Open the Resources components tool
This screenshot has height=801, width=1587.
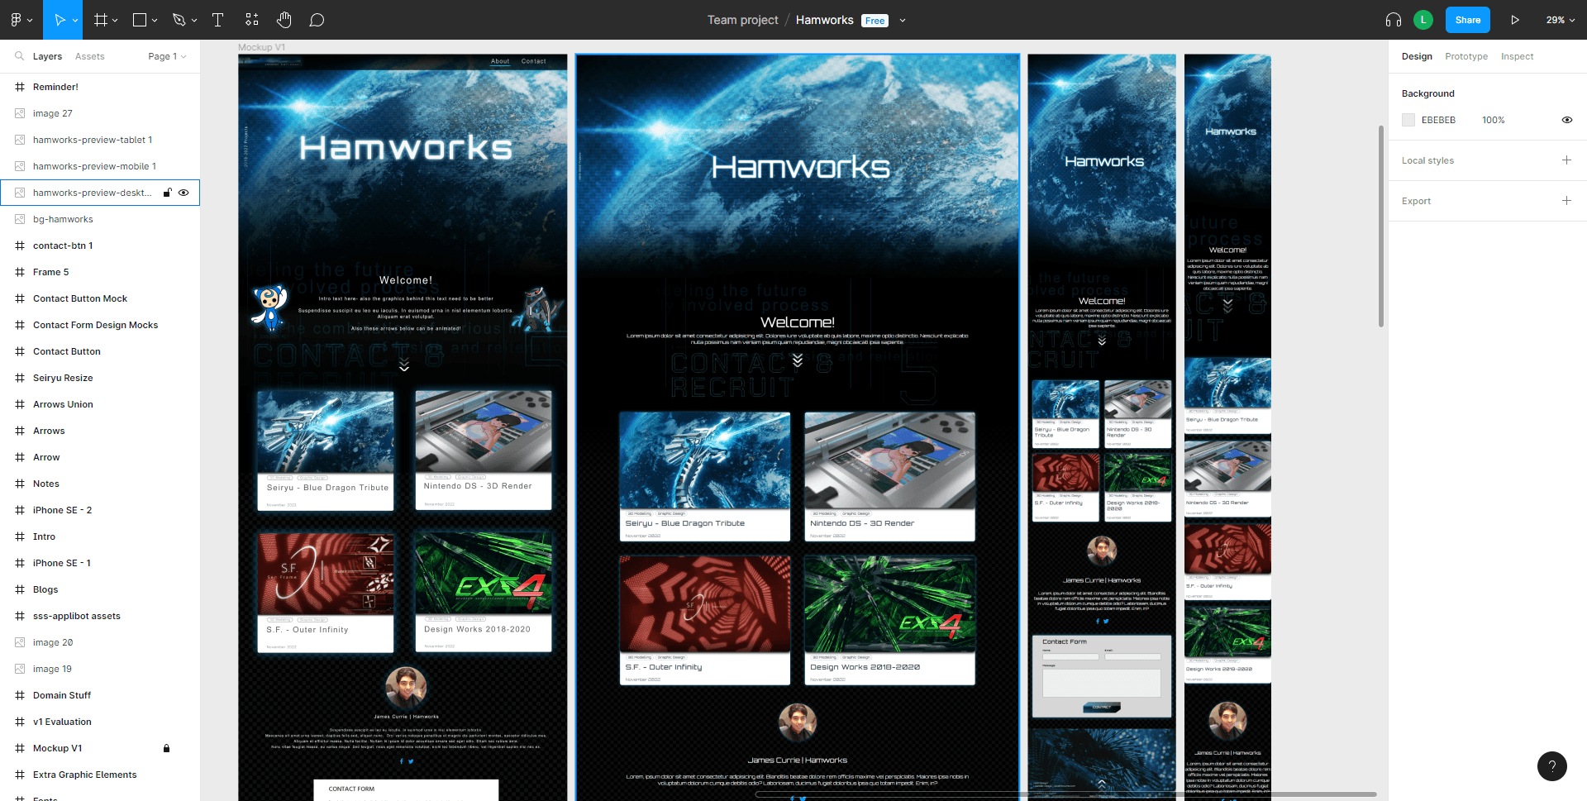click(252, 20)
